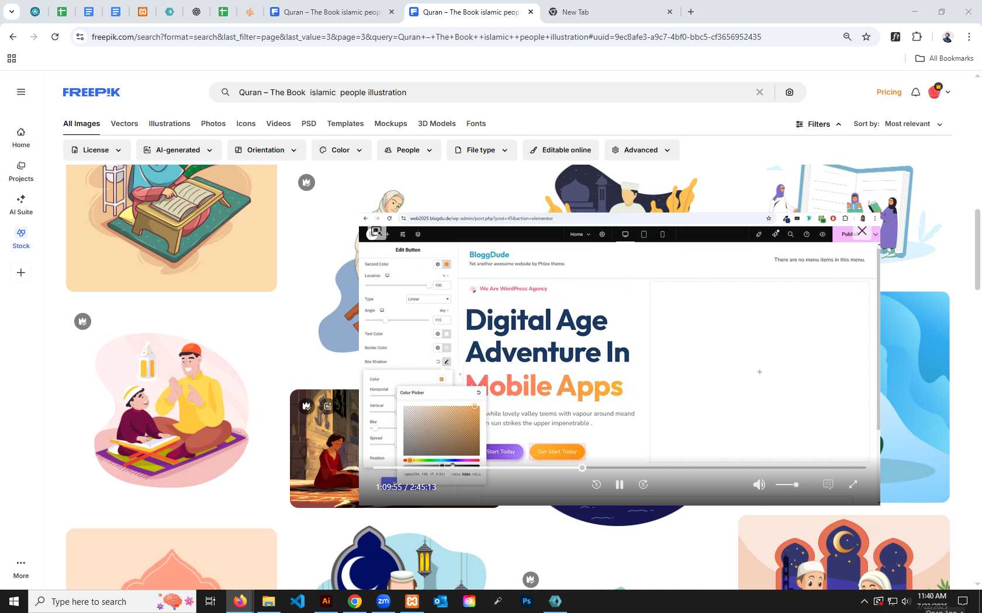Open Visual Studio Code from the taskbar
The height and width of the screenshot is (613, 982).
pyautogui.click(x=298, y=601)
